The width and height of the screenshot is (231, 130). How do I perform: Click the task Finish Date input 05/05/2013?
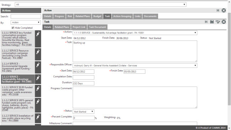point(134,72)
